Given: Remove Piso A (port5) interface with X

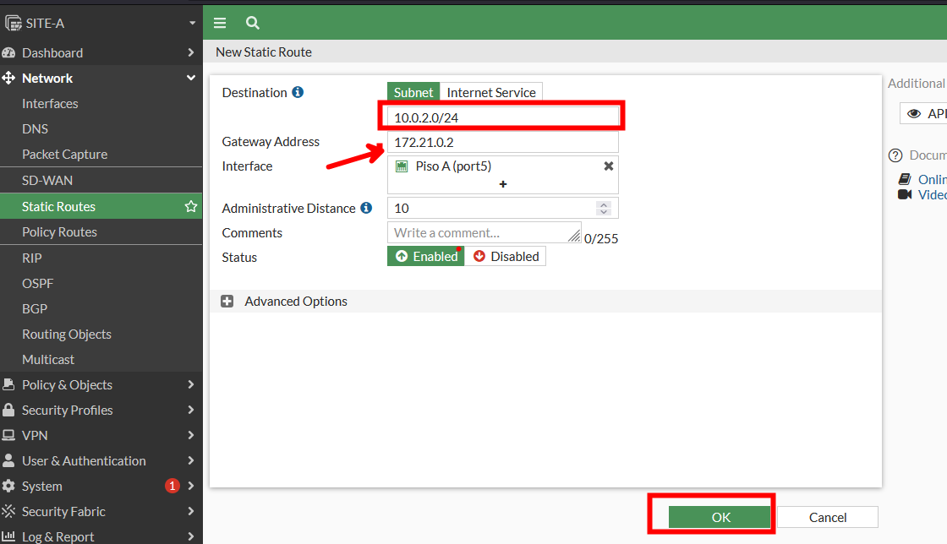Looking at the screenshot, I should coord(608,166).
